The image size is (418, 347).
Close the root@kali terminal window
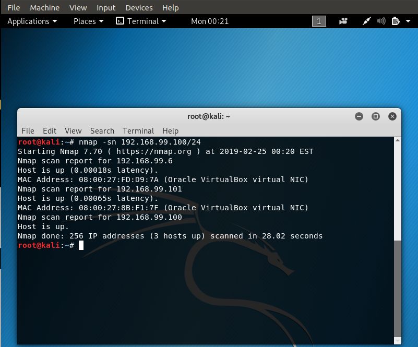[392, 116]
